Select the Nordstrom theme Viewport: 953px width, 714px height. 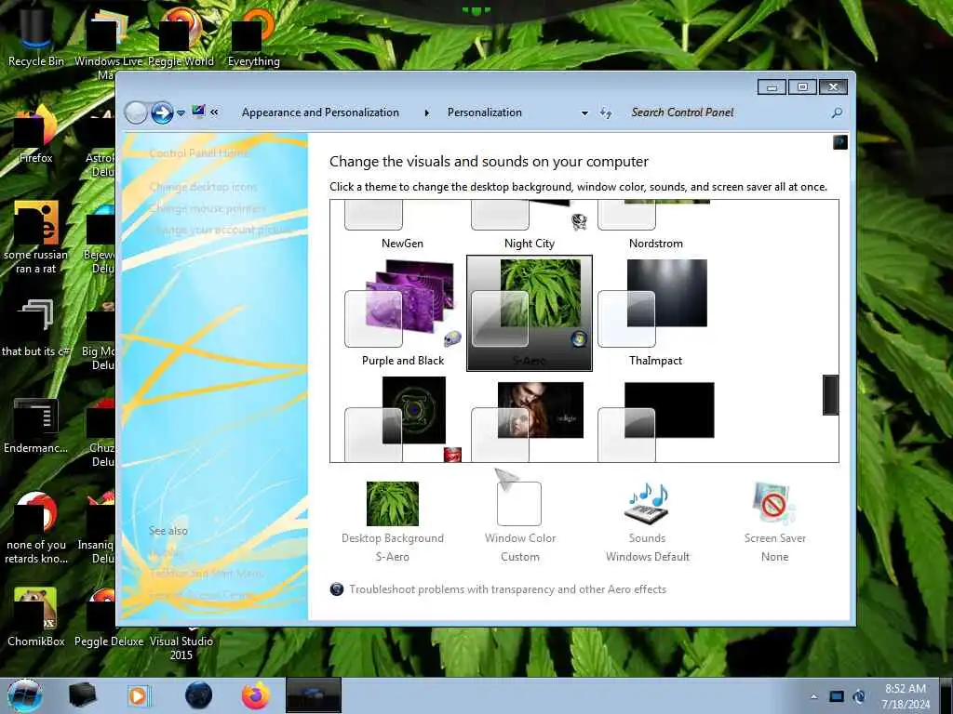656,226
